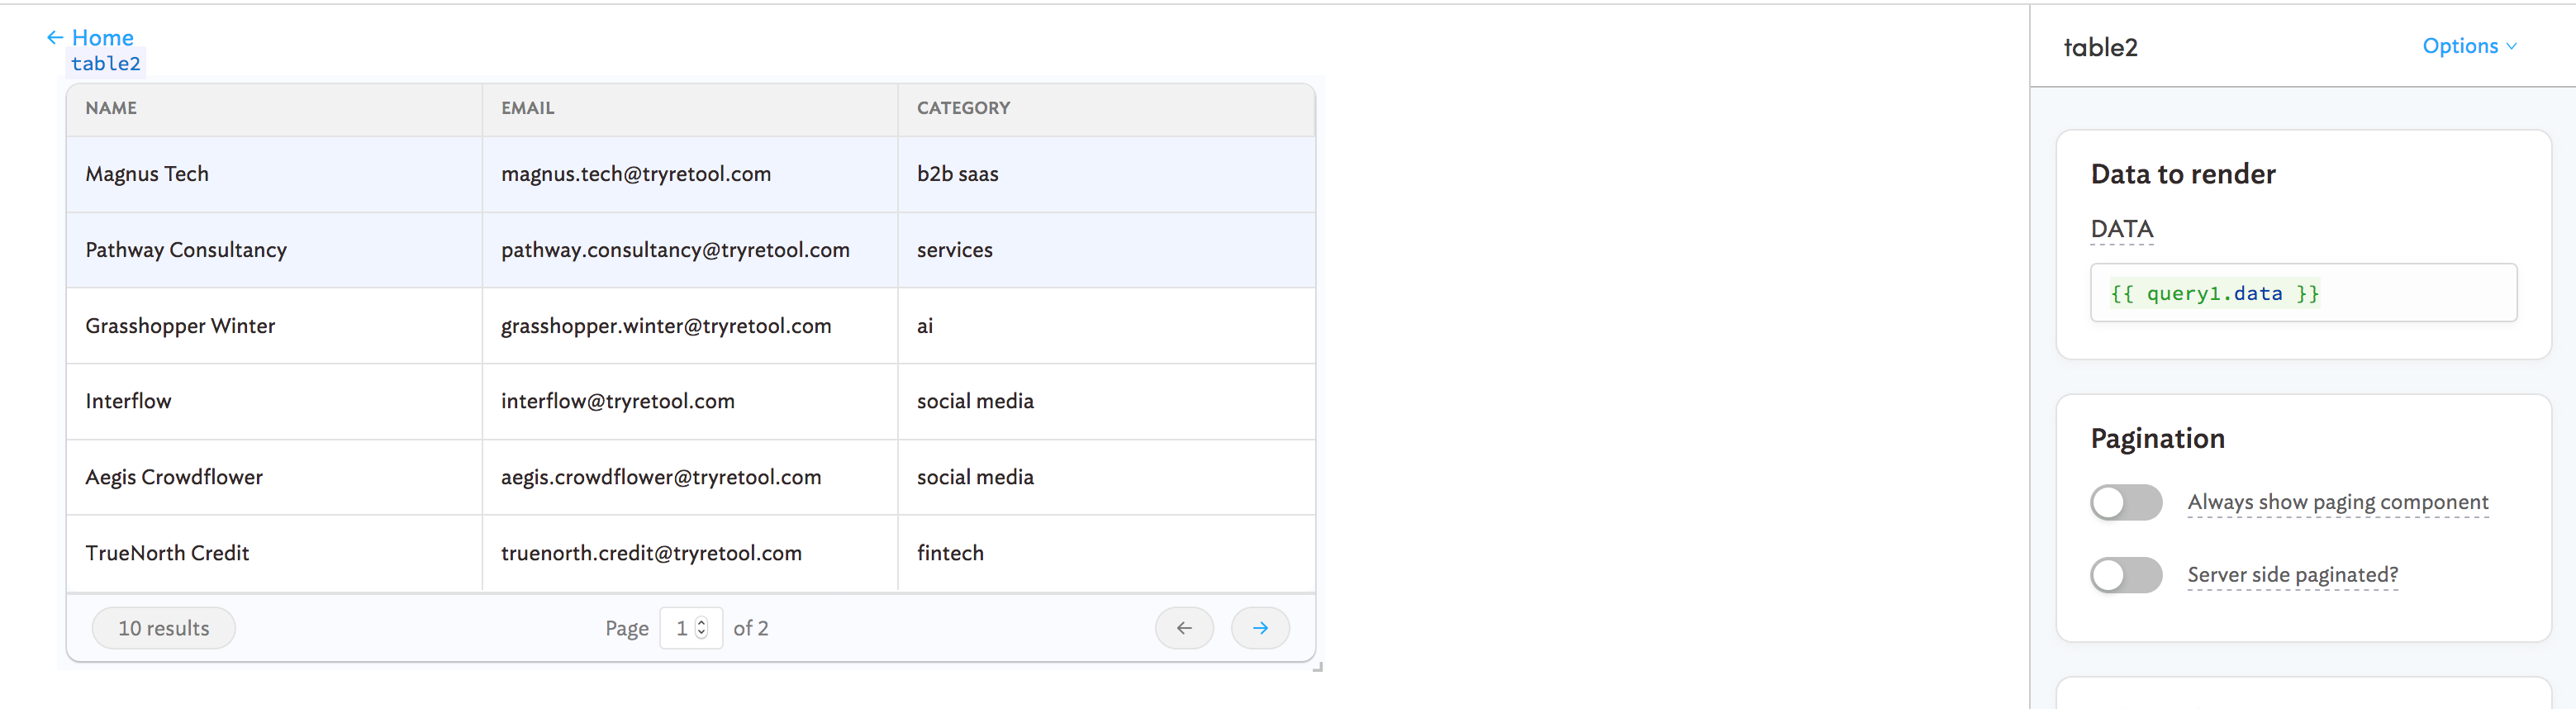Select the Grasshopper Winter row
This screenshot has width=2576, height=709.
180,326
